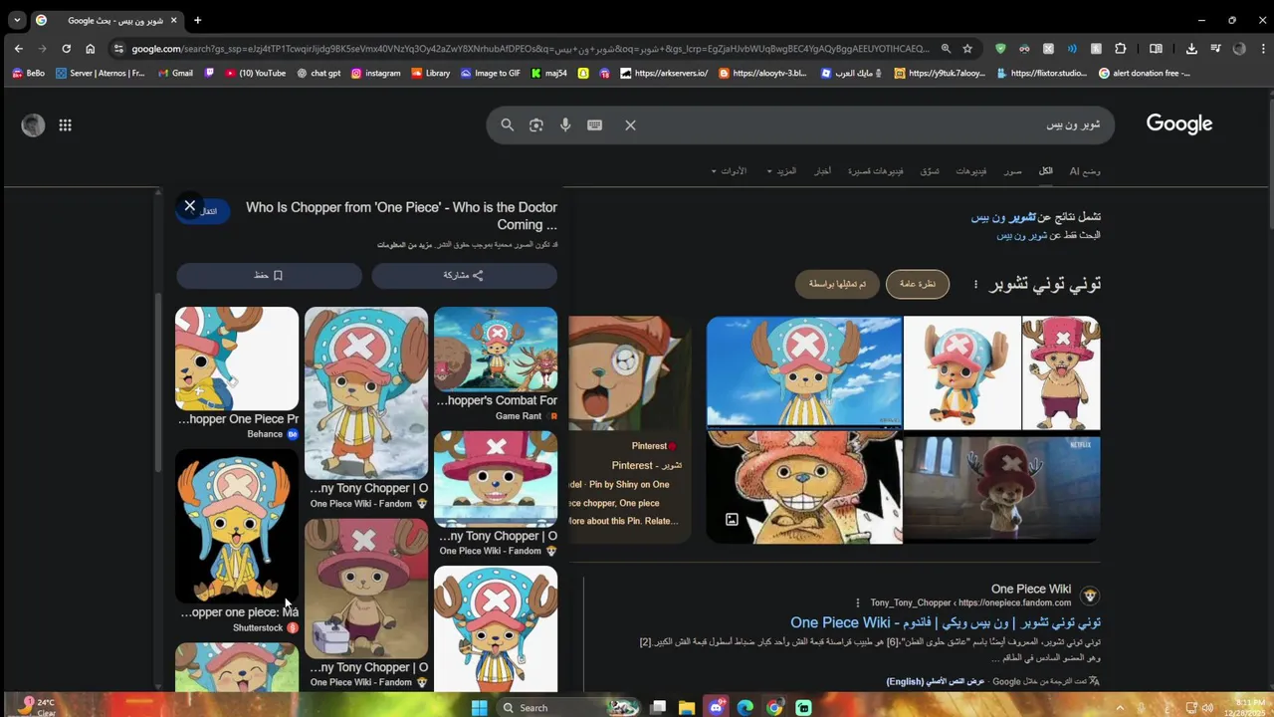The height and width of the screenshot is (717, 1274).
Task: Open the Google apps grid icon
Action: click(x=65, y=125)
